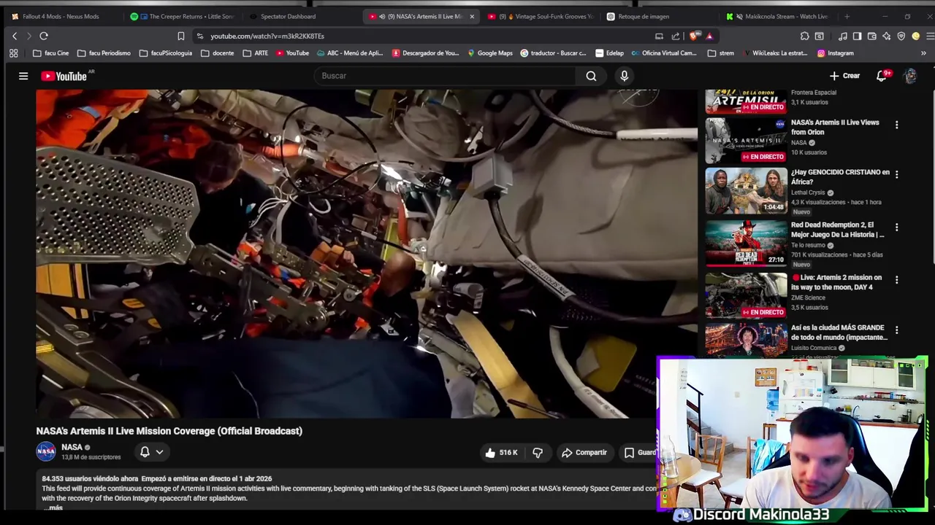
Task: Open options for NASA's Artemis II Live Views
Action: click(x=896, y=125)
